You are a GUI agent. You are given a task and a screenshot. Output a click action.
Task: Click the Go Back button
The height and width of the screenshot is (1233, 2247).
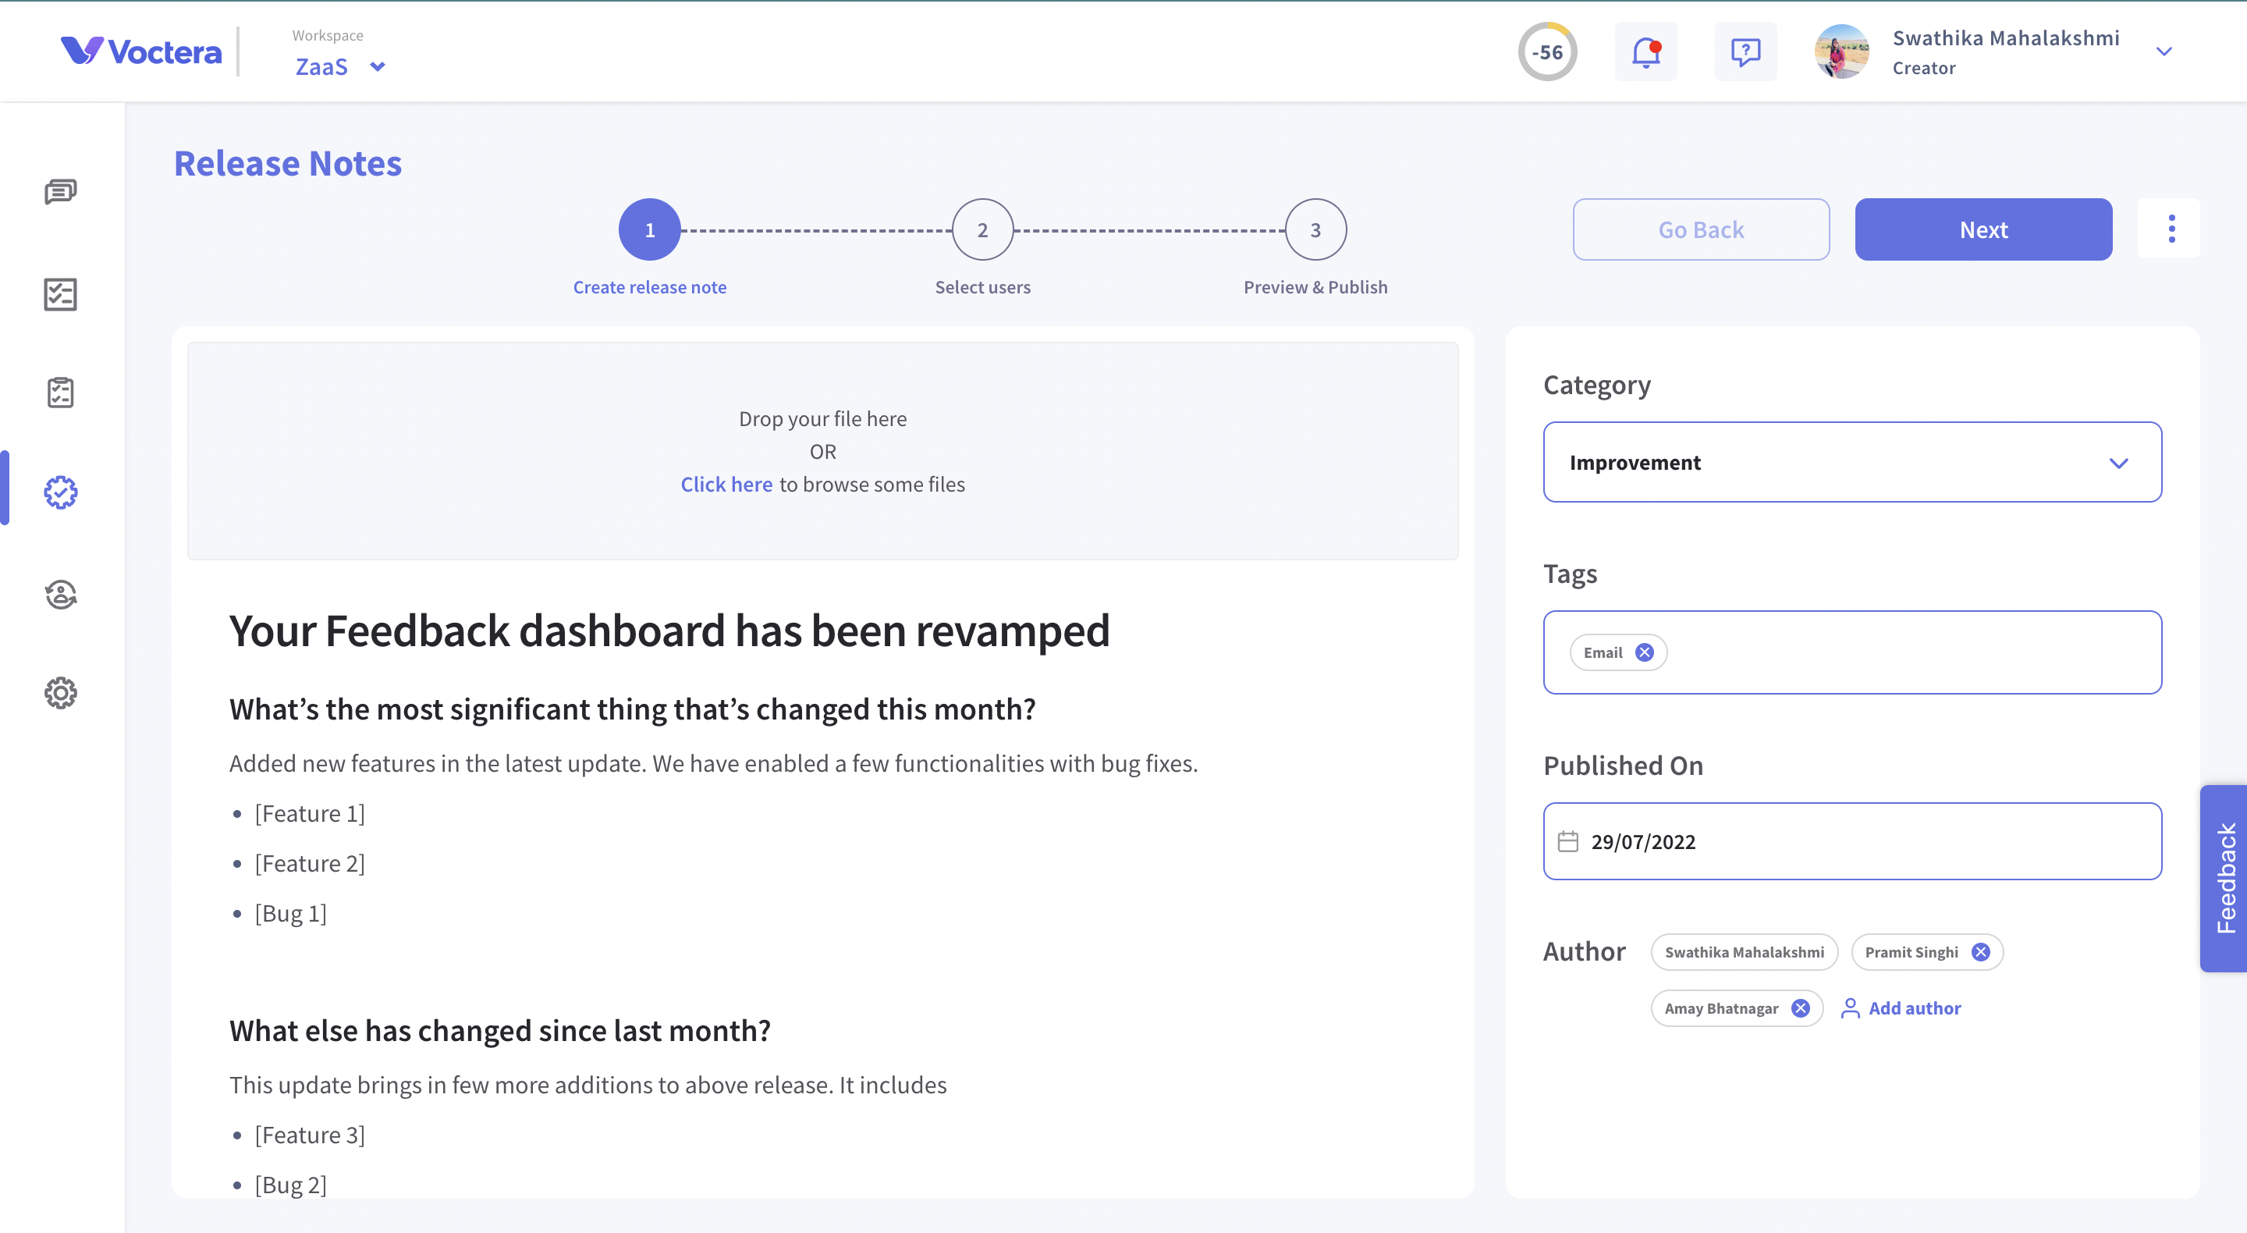[x=1701, y=229]
